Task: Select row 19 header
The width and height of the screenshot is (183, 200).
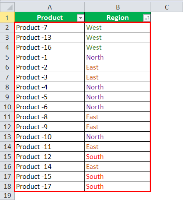Action: 7,196
